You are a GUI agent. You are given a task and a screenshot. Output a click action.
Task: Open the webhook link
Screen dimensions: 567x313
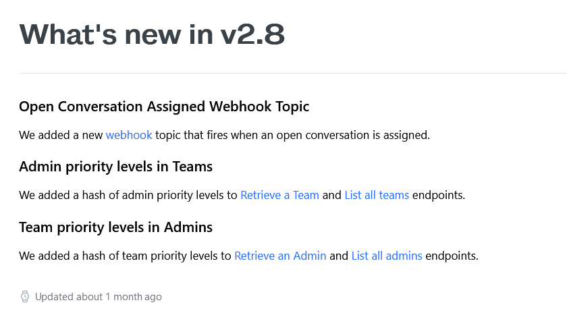point(129,135)
